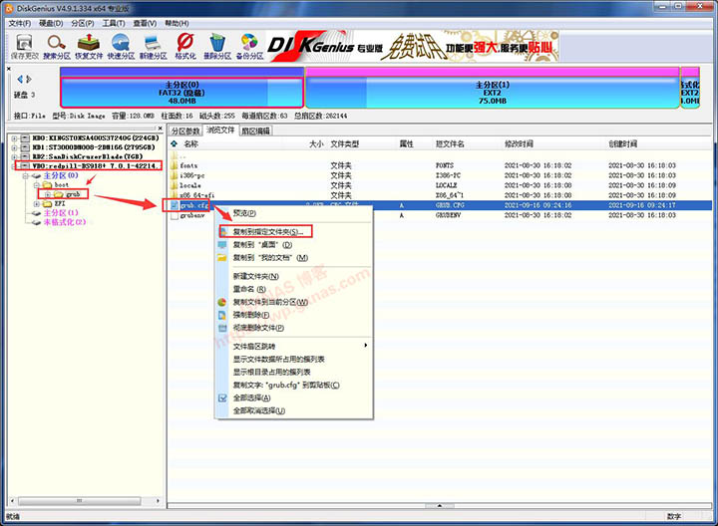This screenshot has width=718, height=526.
Task: Open the 工具(T) menu in menu bar
Action: 114,21
